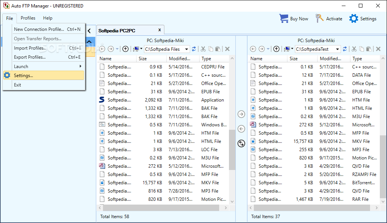Sort right pane by Modified column

coord(333,59)
